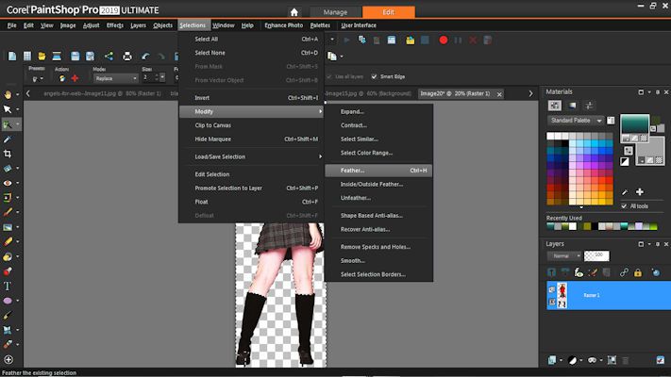This screenshot has height=377, width=671.
Task: Click Select Color Range menu item
Action: pyautogui.click(x=366, y=153)
